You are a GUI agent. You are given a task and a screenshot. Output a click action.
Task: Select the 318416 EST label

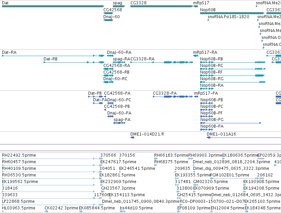[10, 188]
